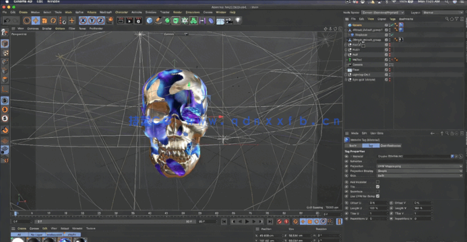Click Object Manager filter funnel icon
Screen dimensions: 467x242
(x=457, y=19)
